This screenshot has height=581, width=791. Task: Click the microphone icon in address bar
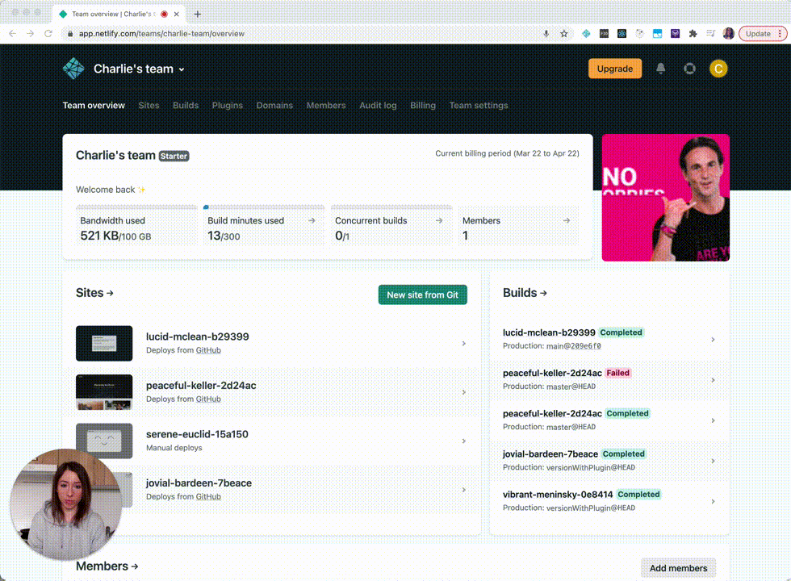pyautogui.click(x=546, y=34)
